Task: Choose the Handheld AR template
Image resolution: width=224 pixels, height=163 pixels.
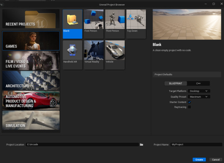Action: point(73,55)
